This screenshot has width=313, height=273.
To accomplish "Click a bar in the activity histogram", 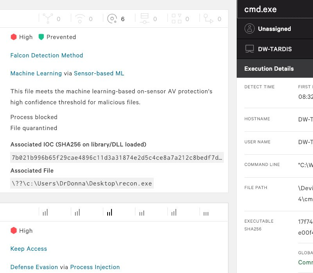I will (x=109, y=212).
